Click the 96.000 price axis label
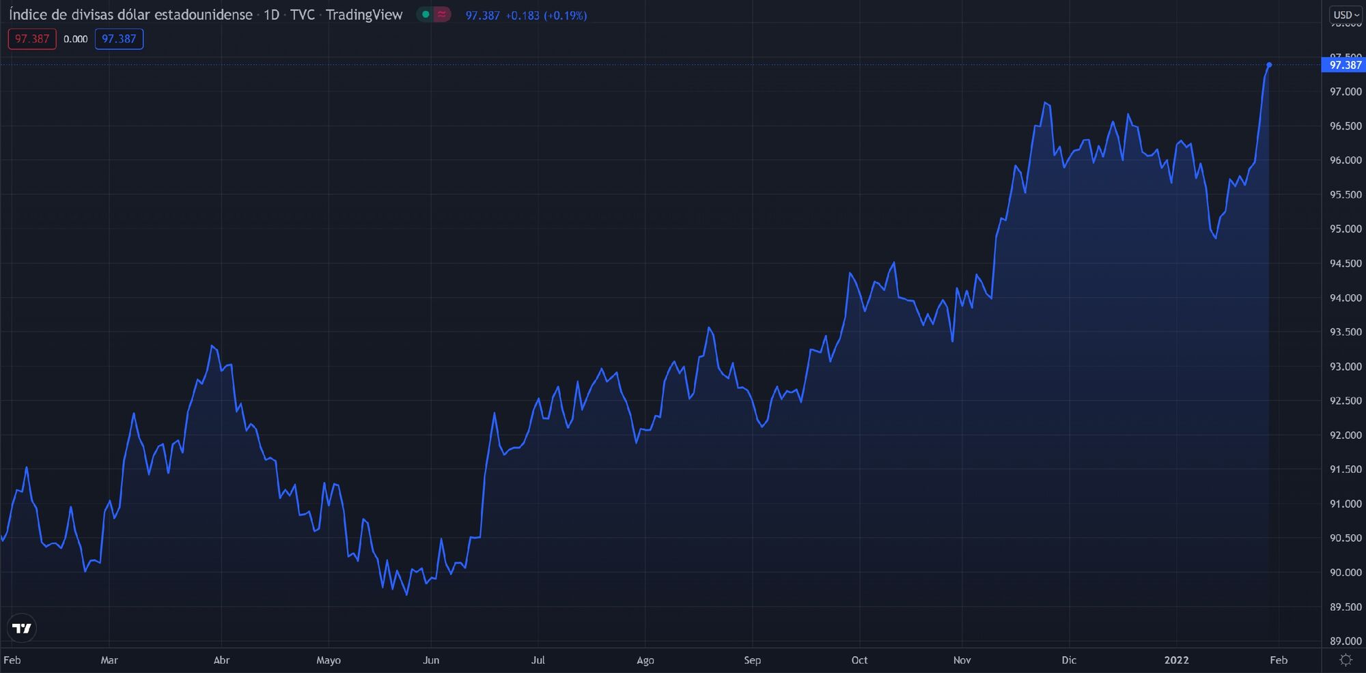Screen dimensions: 1366x673 [1346, 160]
